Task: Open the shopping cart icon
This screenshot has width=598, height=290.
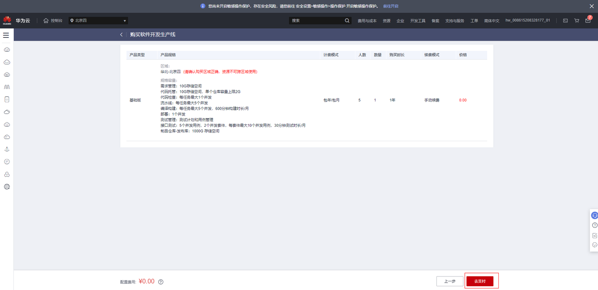Action: coord(577,20)
